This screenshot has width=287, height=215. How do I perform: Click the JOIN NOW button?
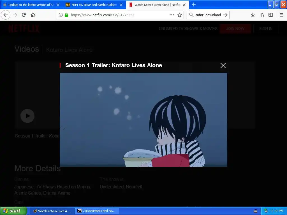(x=235, y=29)
